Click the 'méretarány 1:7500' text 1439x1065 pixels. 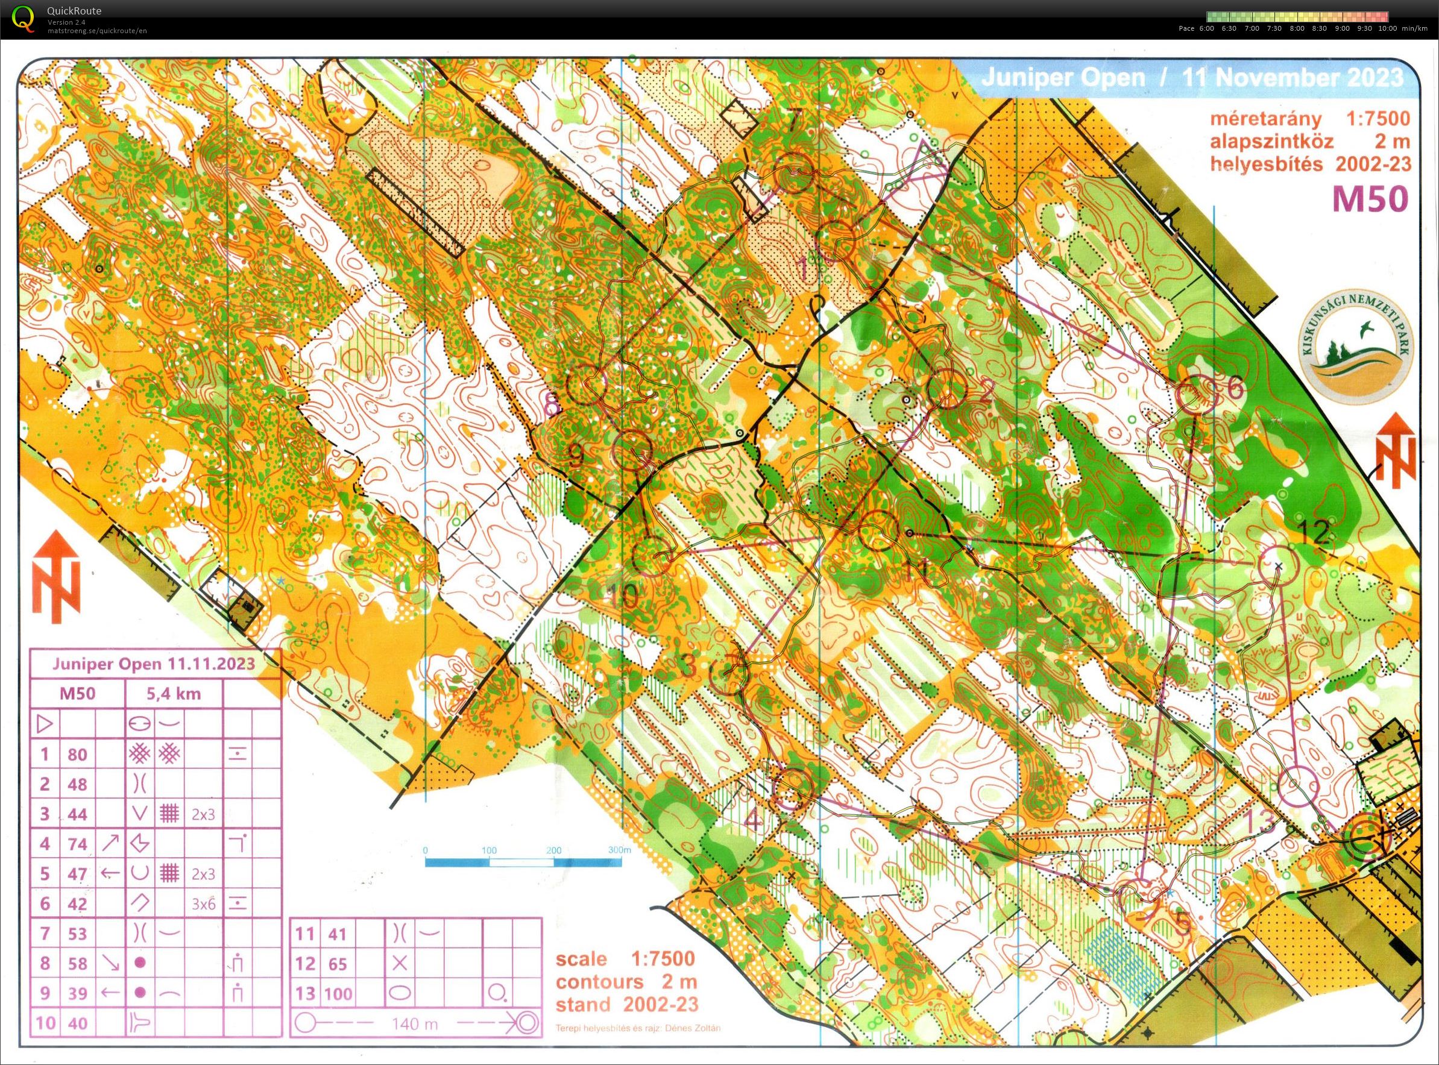1310,119
